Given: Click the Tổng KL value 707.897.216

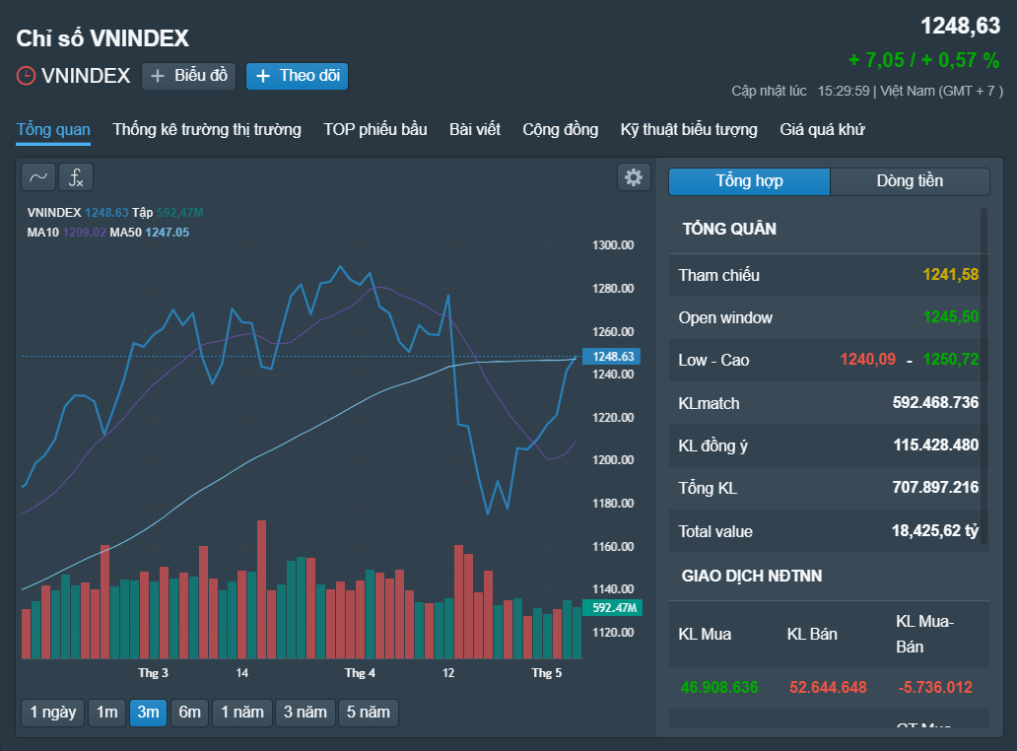Looking at the screenshot, I should [x=936, y=488].
